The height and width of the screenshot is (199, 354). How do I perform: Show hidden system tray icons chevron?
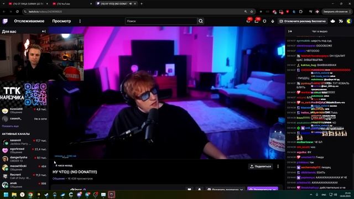click(311, 195)
